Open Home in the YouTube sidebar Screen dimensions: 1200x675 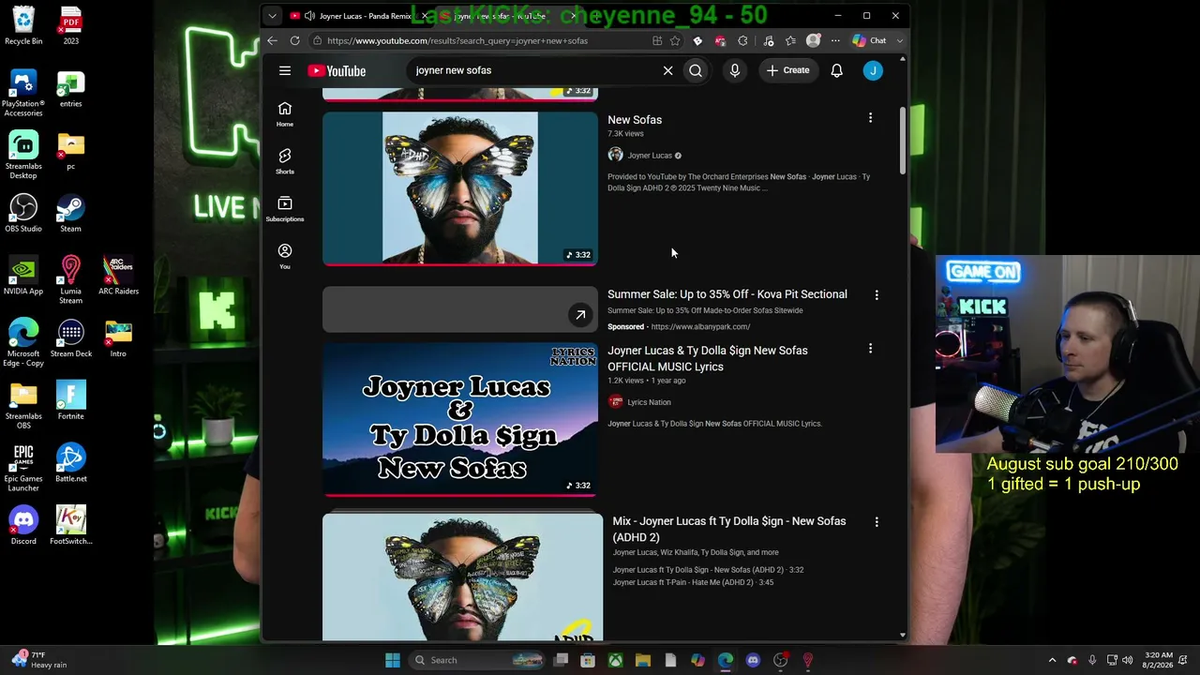tap(285, 113)
